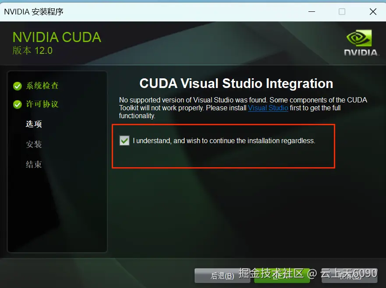Click the NVIDIA eye logo
The height and width of the screenshot is (288, 386).
coord(359,38)
